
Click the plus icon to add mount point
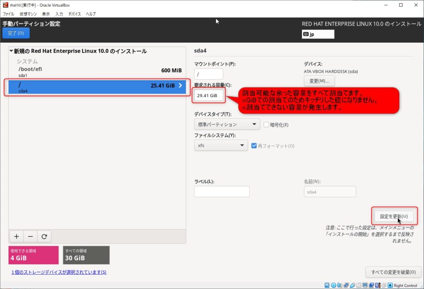pos(17,236)
